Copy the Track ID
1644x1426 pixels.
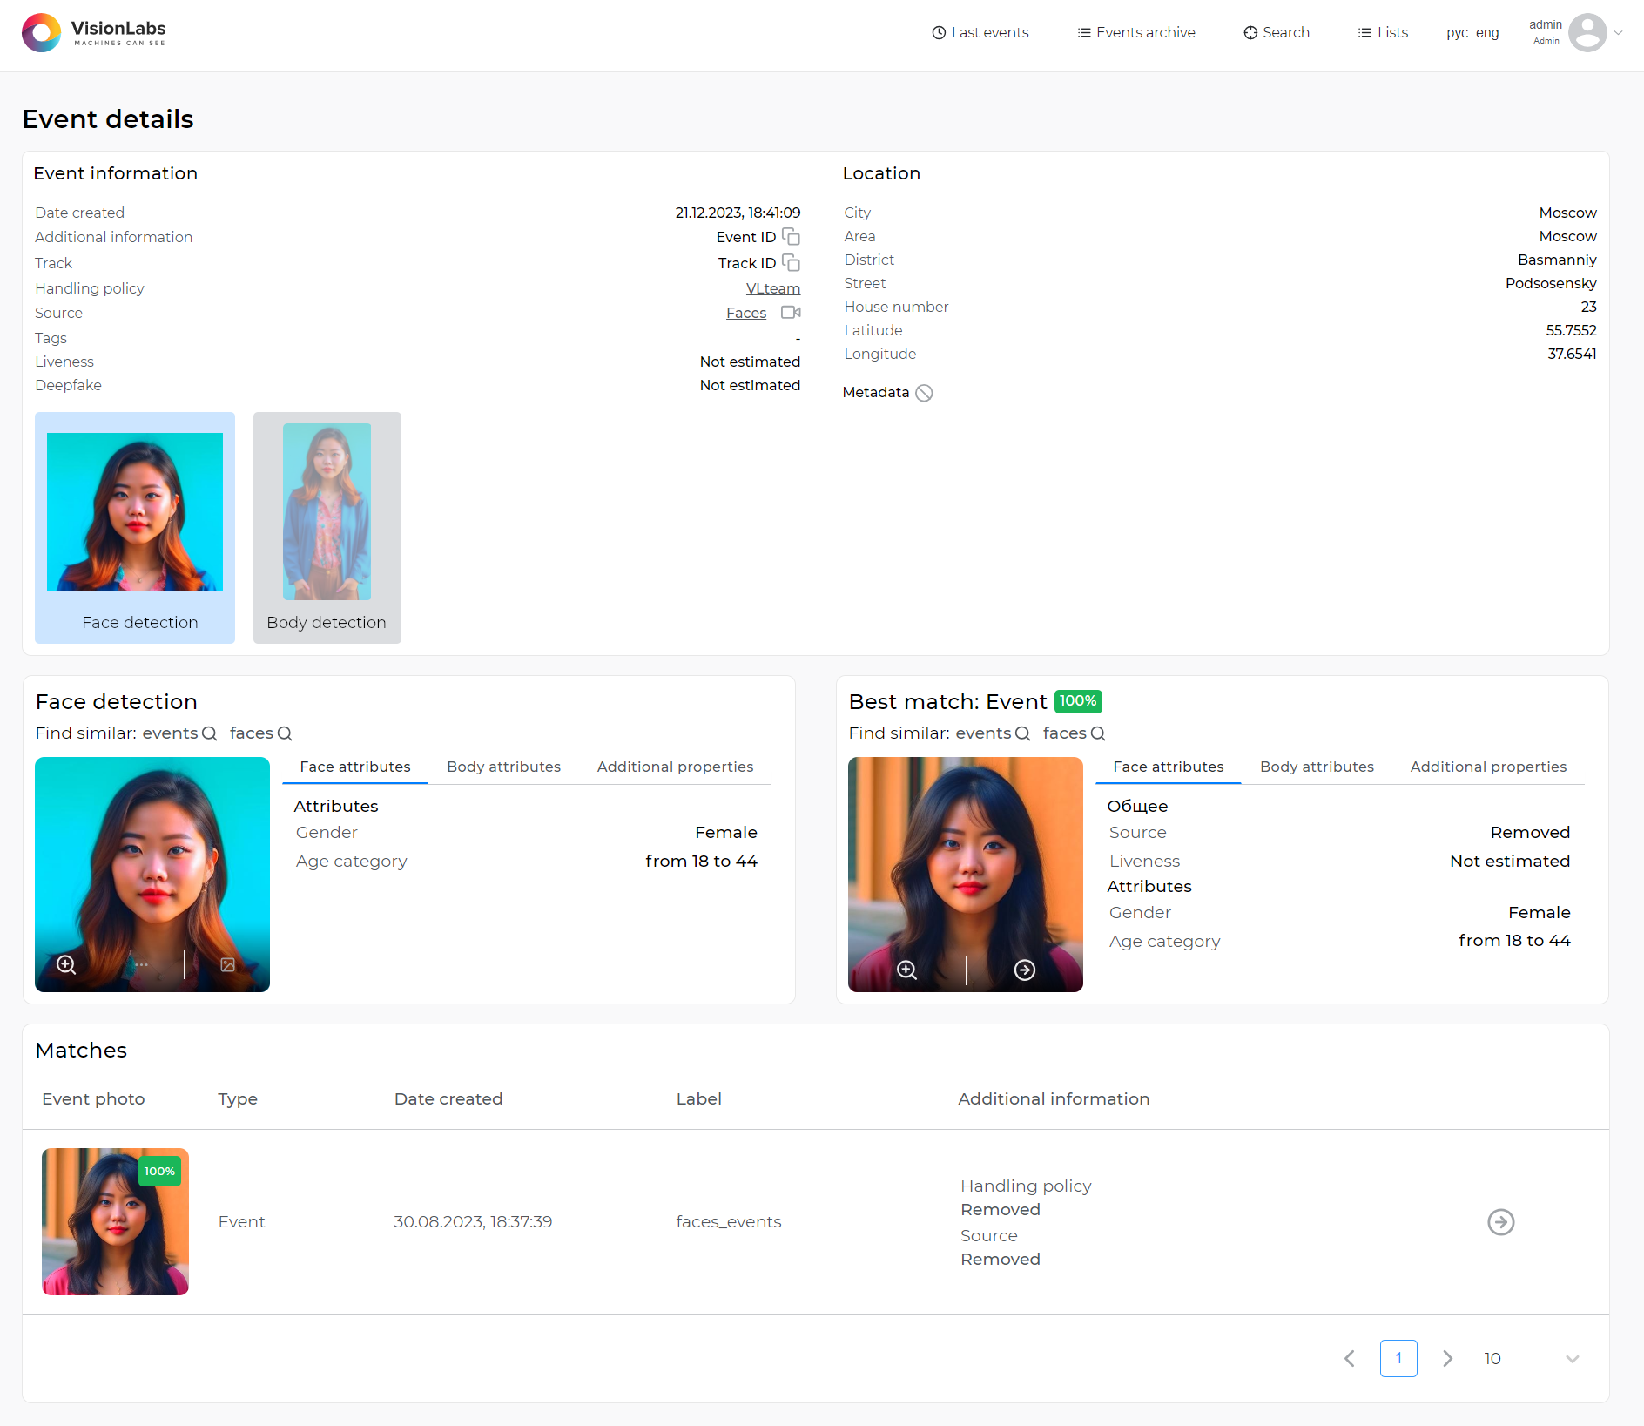click(791, 263)
